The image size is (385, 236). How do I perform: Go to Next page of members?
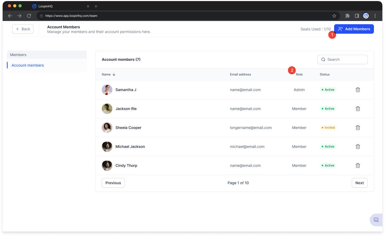pos(359,183)
